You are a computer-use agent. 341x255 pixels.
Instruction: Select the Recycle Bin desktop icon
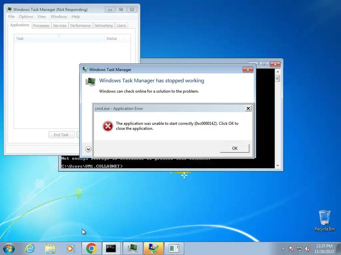tap(324, 220)
